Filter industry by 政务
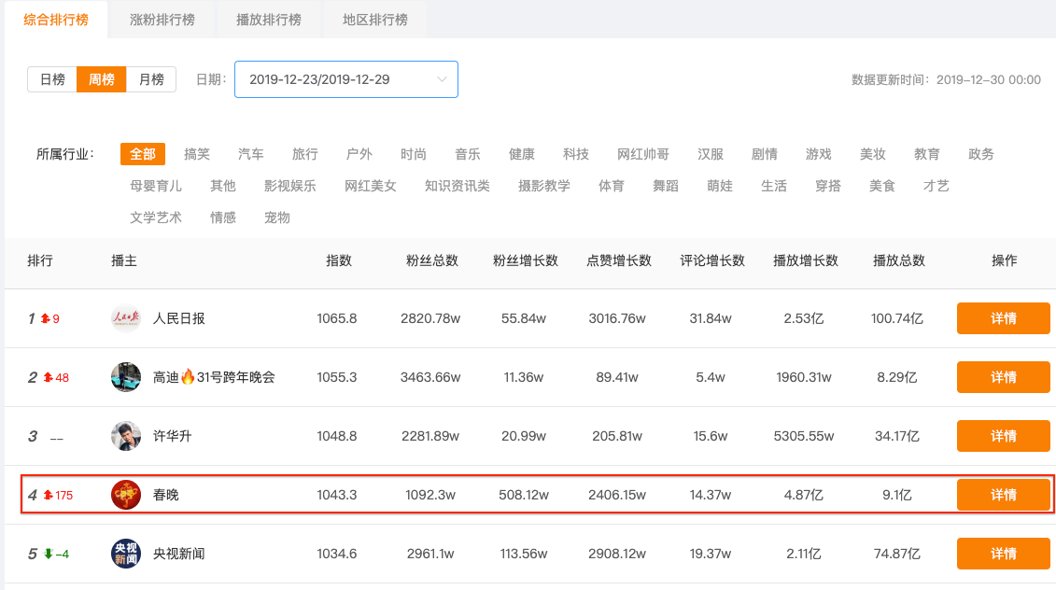The height and width of the screenshot is (590, 1056). [x=981, y=154]
